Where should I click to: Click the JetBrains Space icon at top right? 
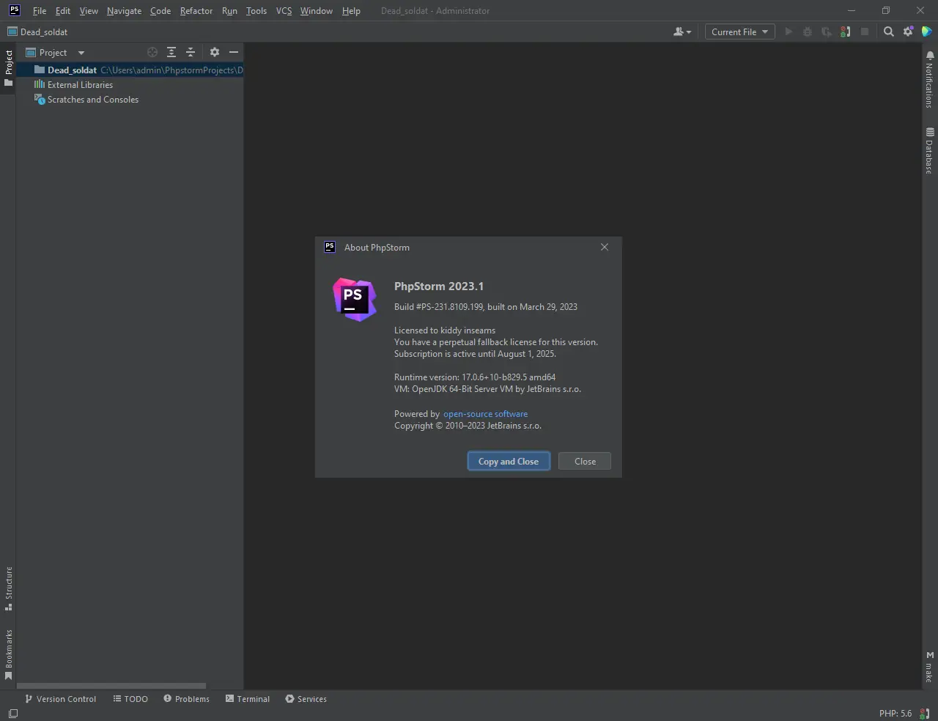coord(927,32)
